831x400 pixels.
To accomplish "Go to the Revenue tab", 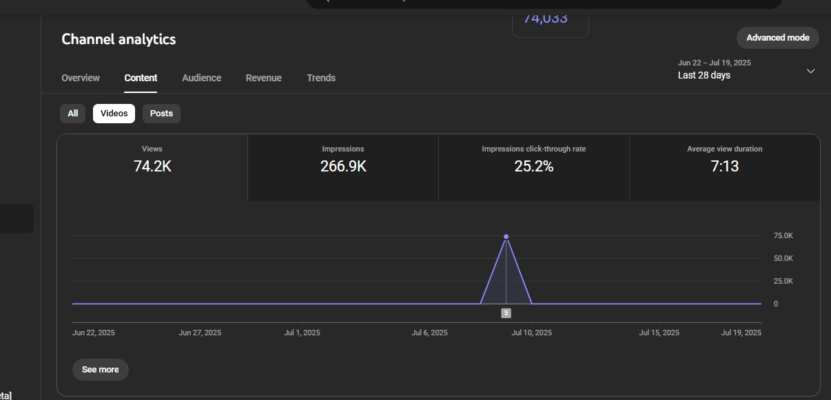I will [x=263, y=78].
